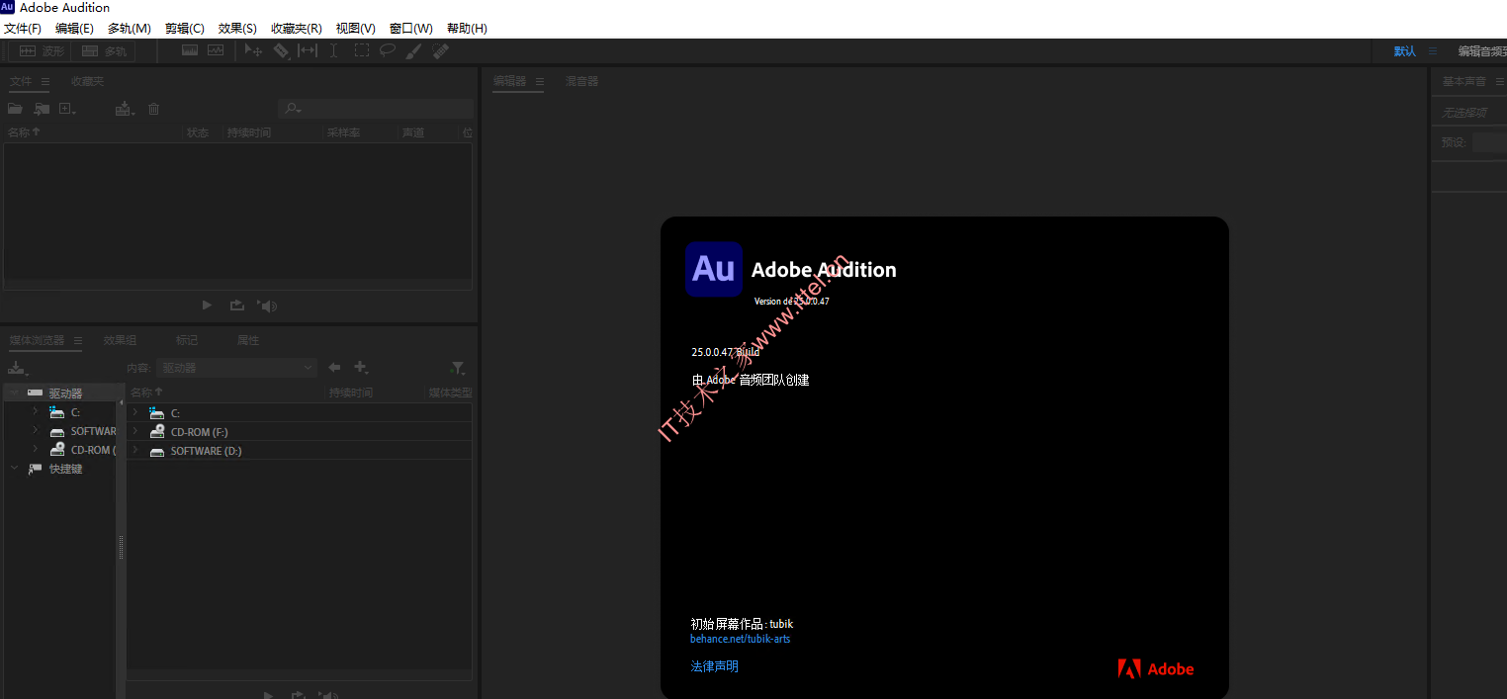Toggle Auto-Play speaker icon in Files panel
Image resolution: width=1507 pixels, height=699 pixels.
click(x=267, y=306)
